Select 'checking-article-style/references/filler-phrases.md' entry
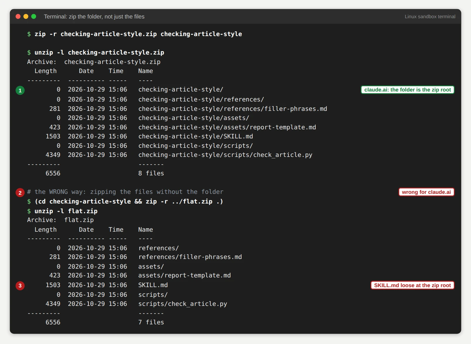Viewport: 471px width, 344px height. pyautogui.click(x=232, y=109)
